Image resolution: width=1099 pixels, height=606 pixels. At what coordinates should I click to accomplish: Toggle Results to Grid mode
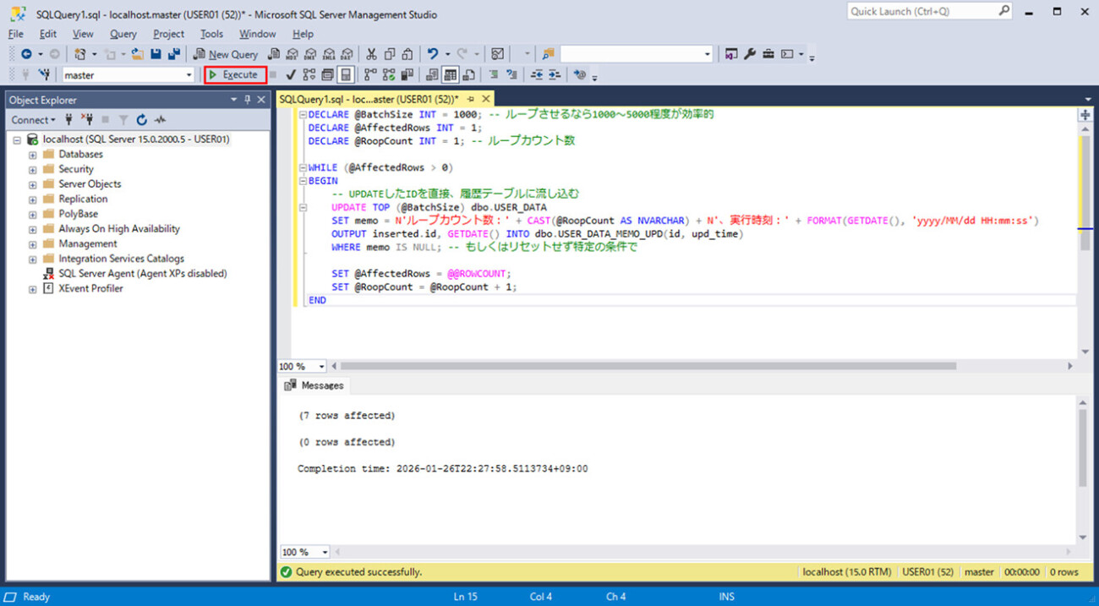tap(451, 74)
